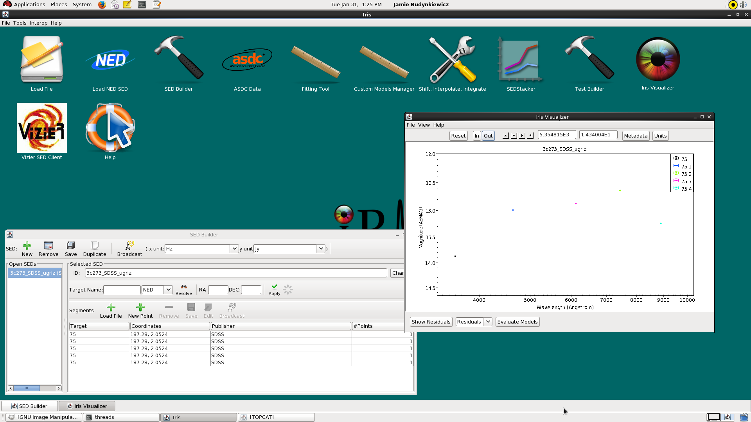Click the Metadata button
This screenshot has width=751, height=422.
(635, 136)
